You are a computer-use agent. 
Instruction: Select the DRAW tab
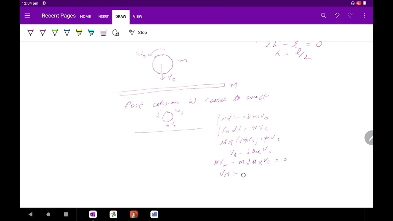coord(121,17)
